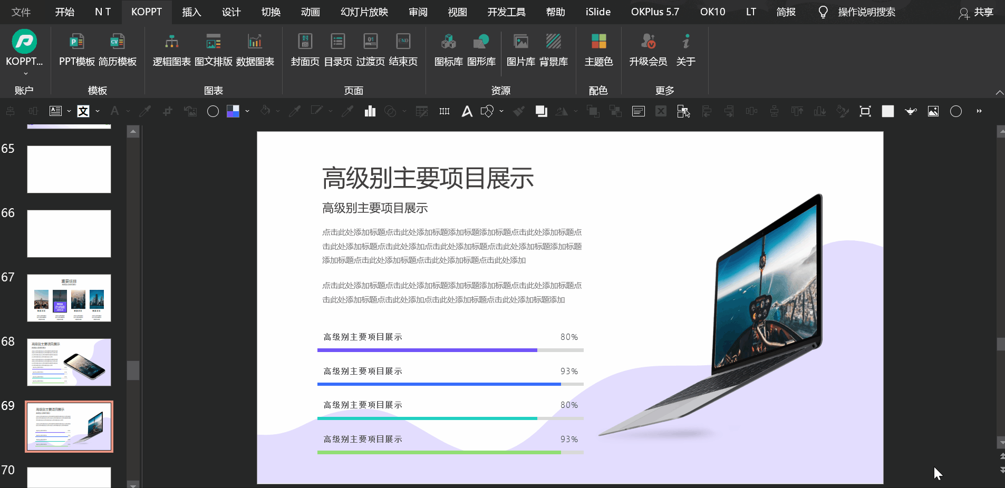Open the 关于 about info

[x=686, y=50]
